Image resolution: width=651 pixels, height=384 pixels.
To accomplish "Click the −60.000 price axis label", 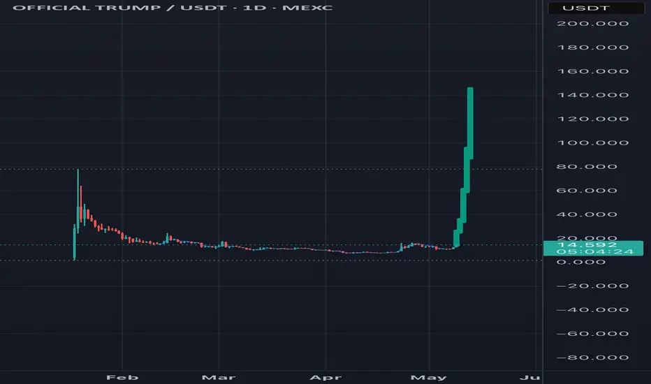I will (x=592, y=334).
